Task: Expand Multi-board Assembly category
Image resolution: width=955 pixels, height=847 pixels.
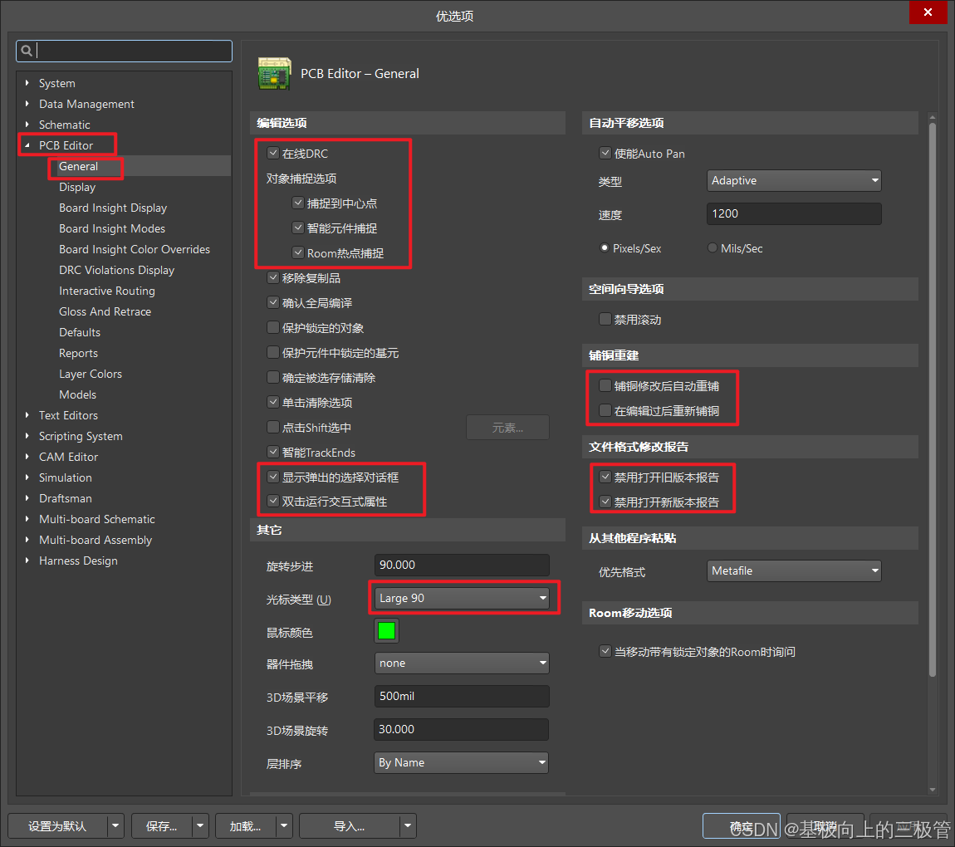Action: [27, 540]
